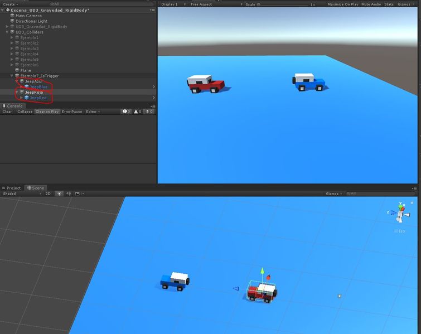The image size is (421, 334).
Task: Expand the Ejemplo6 object
Action: pos(12,65)
